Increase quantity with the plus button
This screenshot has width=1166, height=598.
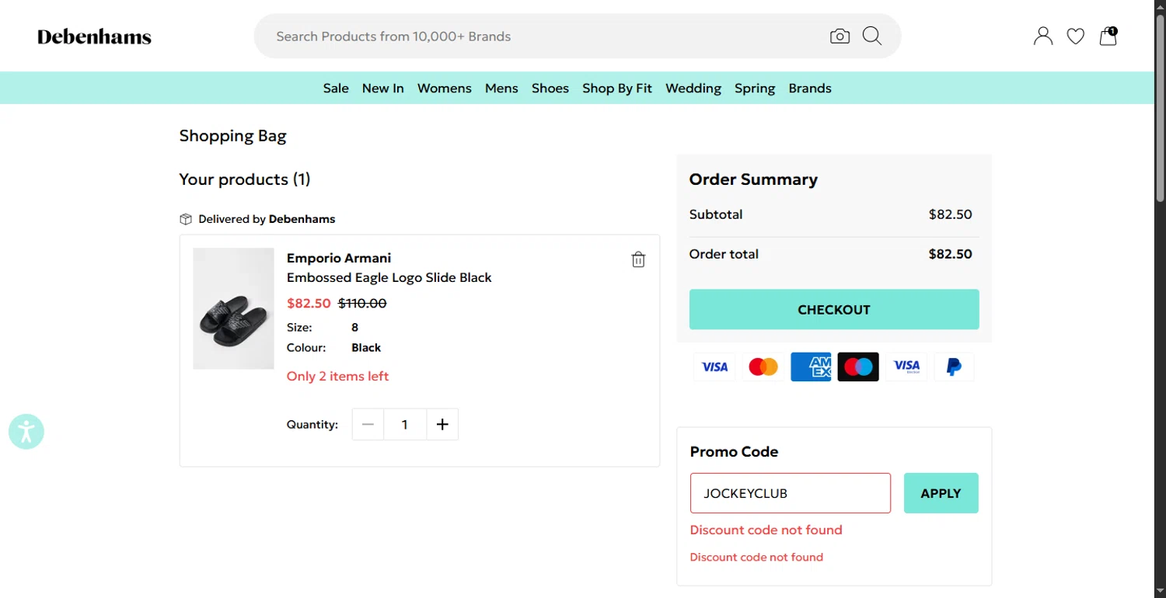442,424
